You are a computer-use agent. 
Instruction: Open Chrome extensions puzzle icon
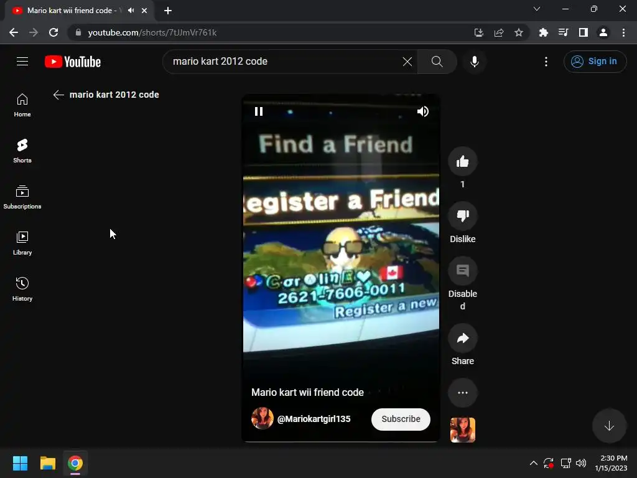543,32
